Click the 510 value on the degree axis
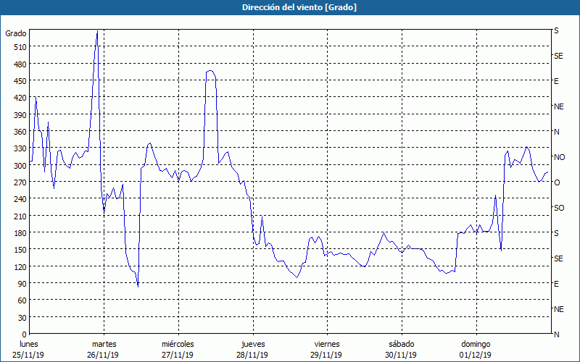This screenshot has height=362, width=580. coord(20,47)
